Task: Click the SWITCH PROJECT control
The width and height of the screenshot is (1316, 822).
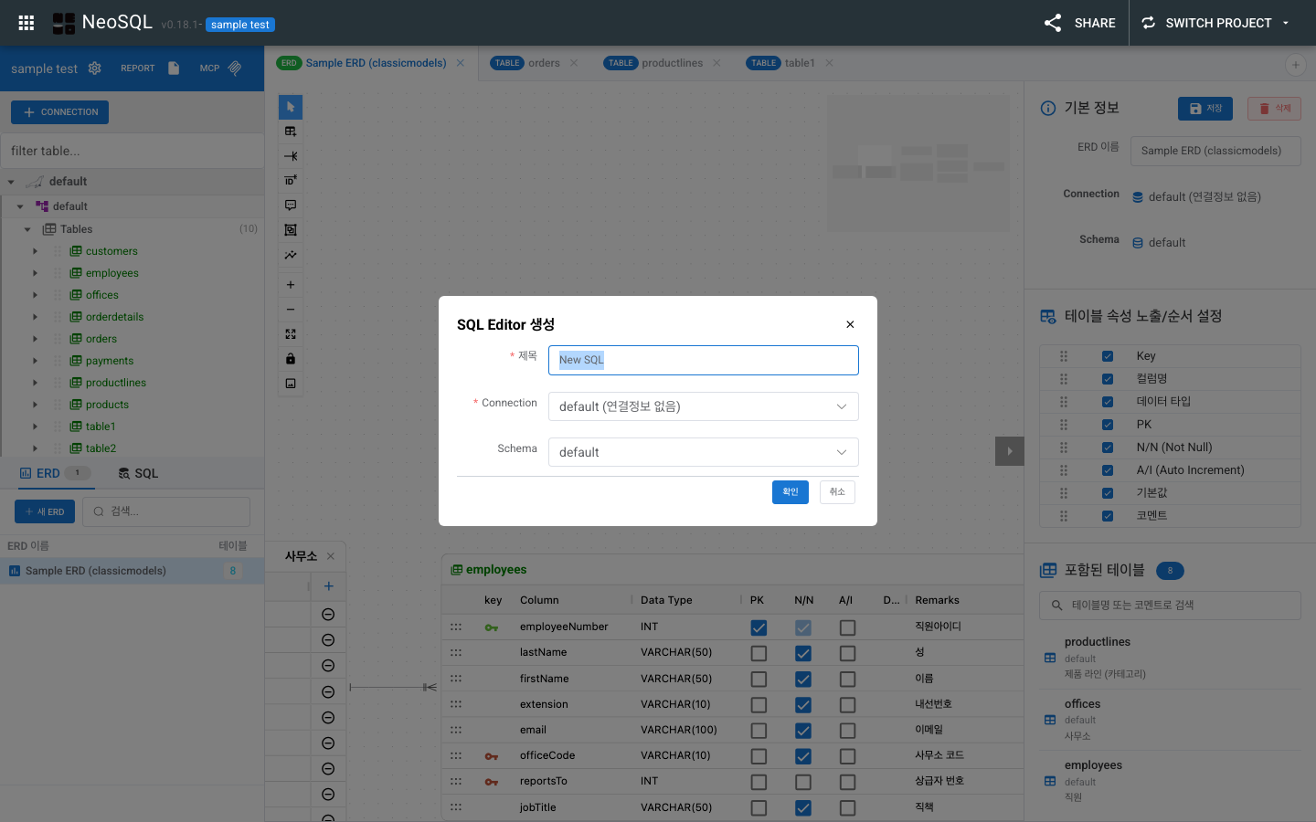Action: (x=1216, y=23)
